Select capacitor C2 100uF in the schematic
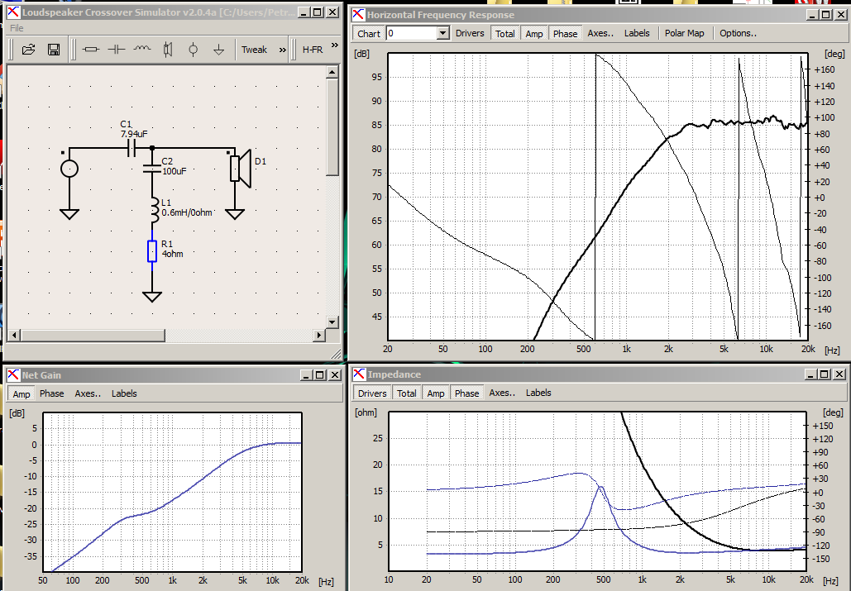 tap(152, 168)
